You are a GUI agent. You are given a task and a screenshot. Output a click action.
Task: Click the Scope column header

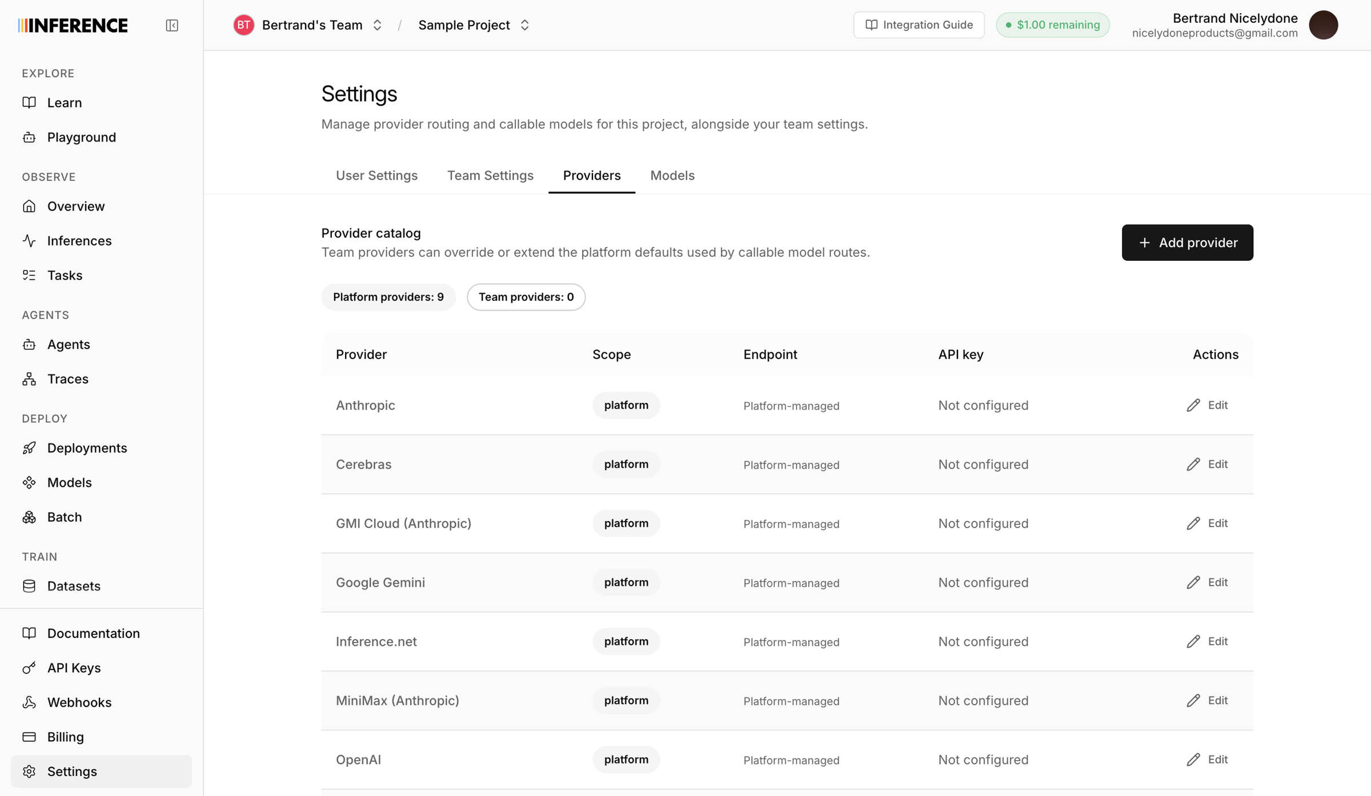point(611,354)
